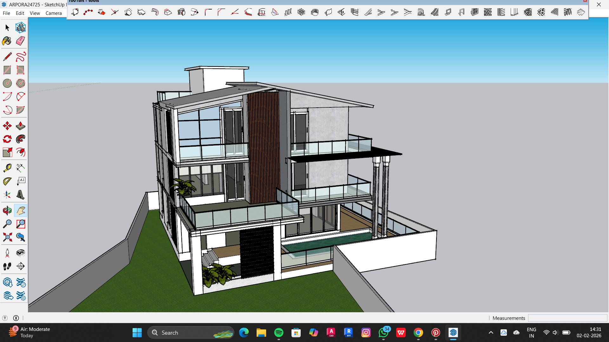Open the Spotify taskbar icon

point(278,332)
